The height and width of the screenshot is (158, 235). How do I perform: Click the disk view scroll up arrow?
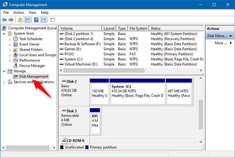[x=201, y=78]
